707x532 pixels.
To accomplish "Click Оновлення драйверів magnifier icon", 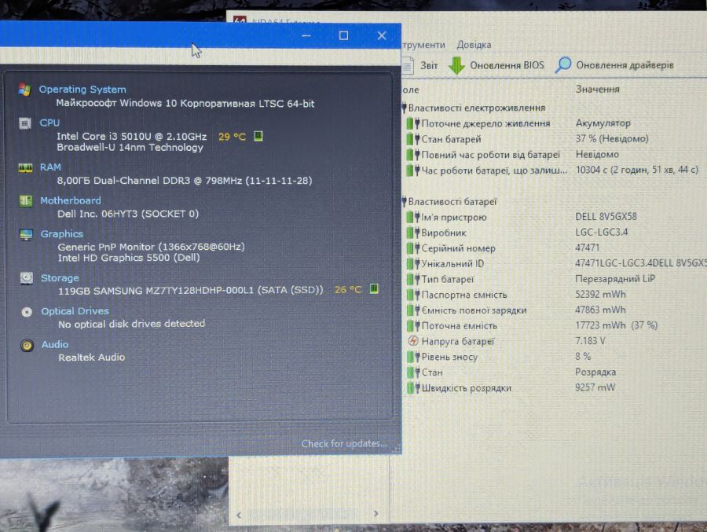I will click(x=562, y=65).
